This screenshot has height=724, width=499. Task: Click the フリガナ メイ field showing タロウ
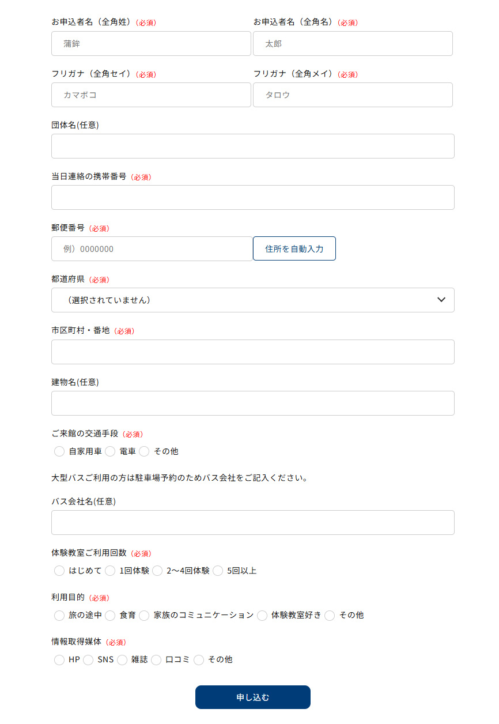(x=353, y=95)
